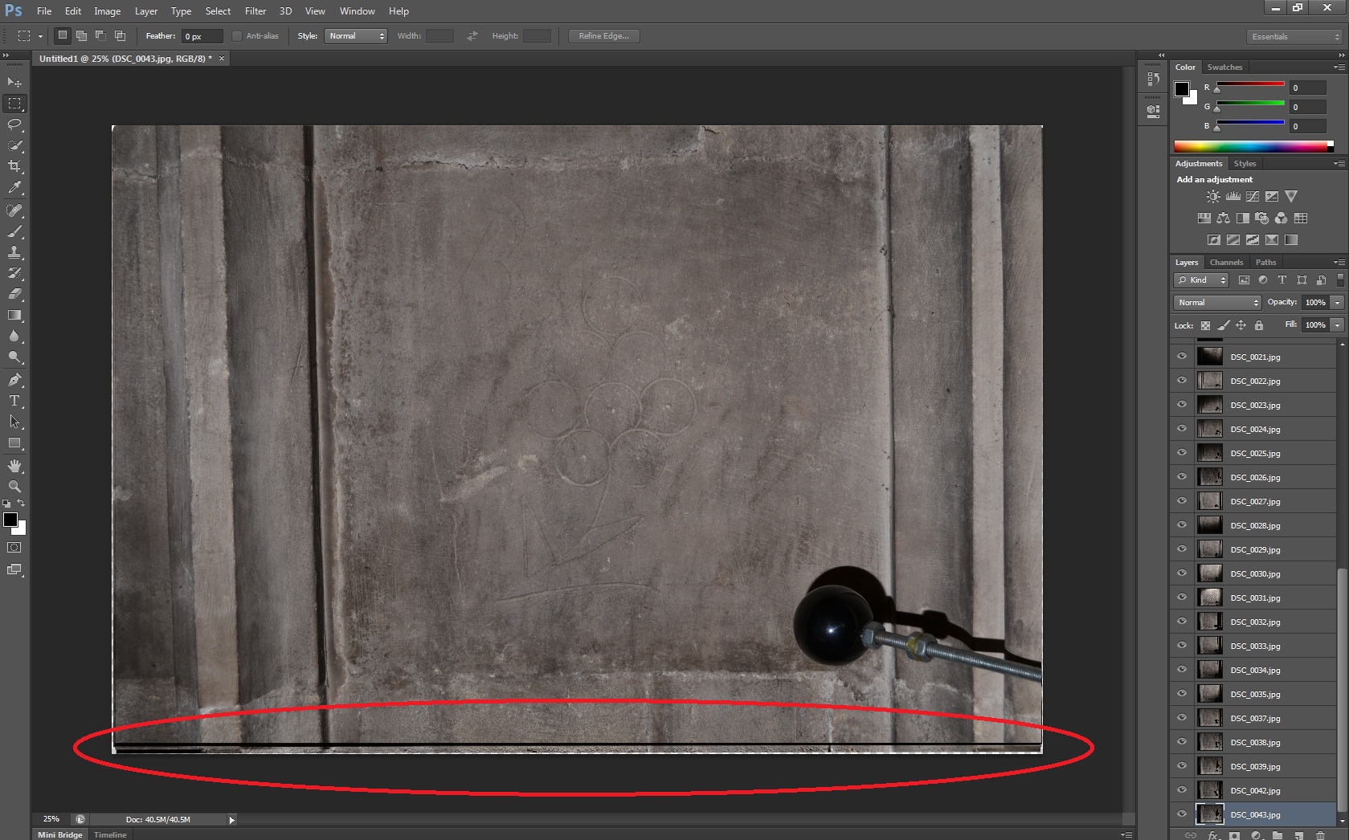Image resolution: width=1349 pixels, height=840 pixels.
Task: Select the Zoom tool
Action: (14, 487)
